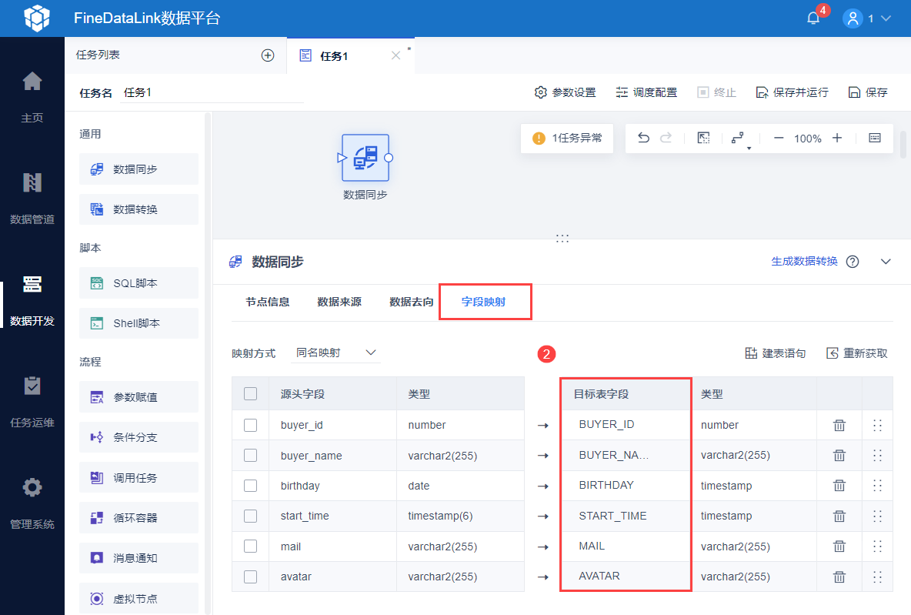The height and width of the screenshot is (615, 911).
Task: Switch to 数据去向 tab
Action: click(412, 302)
